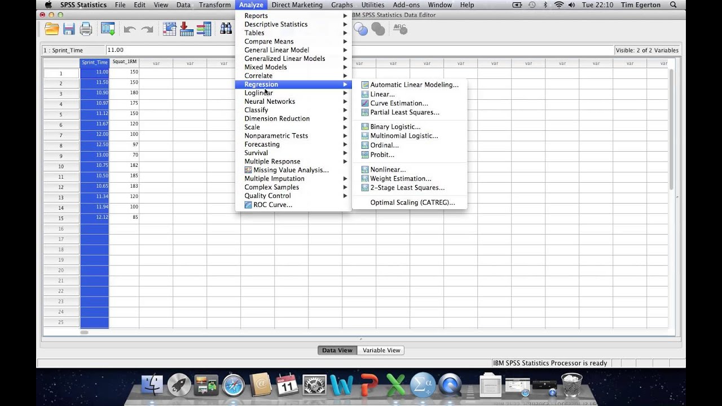Viewport: 722px width, 406px height.
Task: Click the Variables toolbar icon
Action: coord(204,29)
